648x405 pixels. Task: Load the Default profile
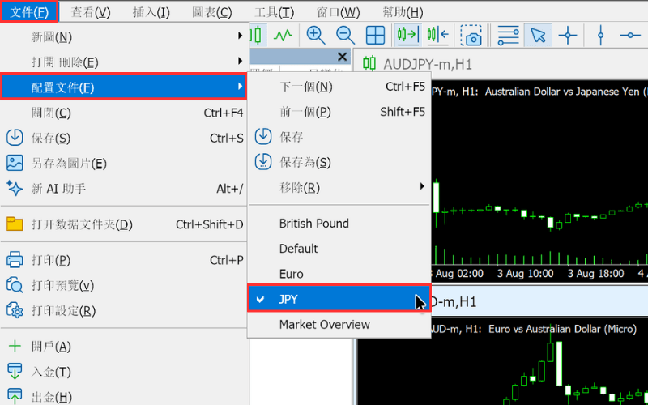click(x=339, y=249)
